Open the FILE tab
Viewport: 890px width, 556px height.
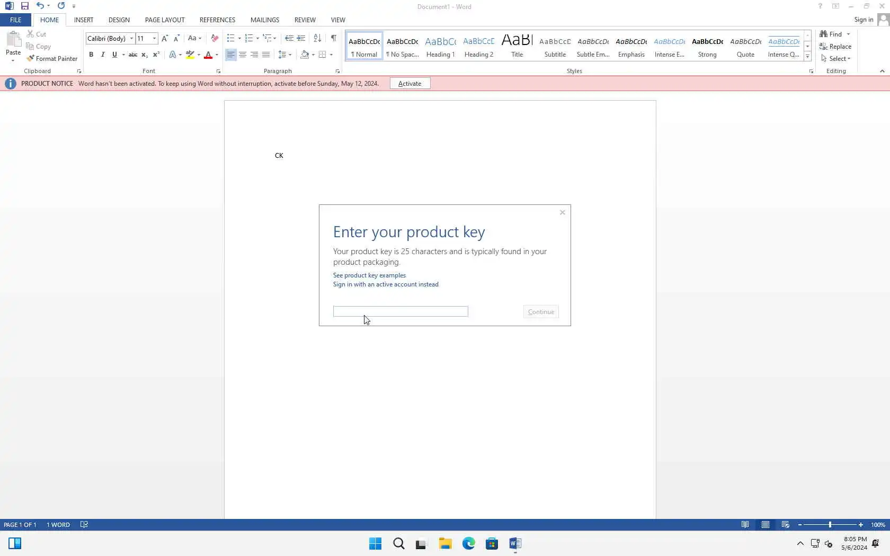click(16, 20)
